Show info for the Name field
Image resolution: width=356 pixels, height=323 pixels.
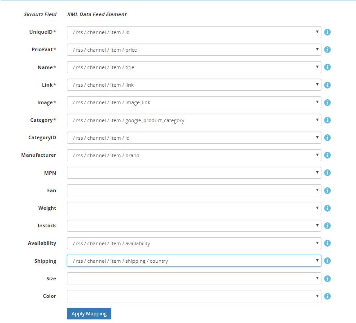coord(327,67)
